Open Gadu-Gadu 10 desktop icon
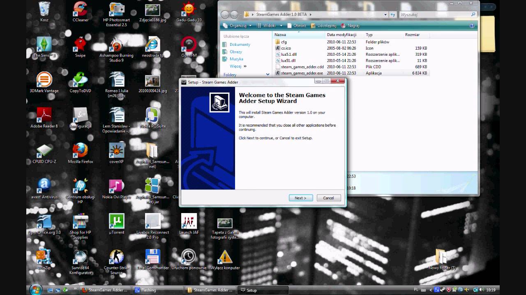Viewport: 526px width, 295px height. (x=189, y=12)
